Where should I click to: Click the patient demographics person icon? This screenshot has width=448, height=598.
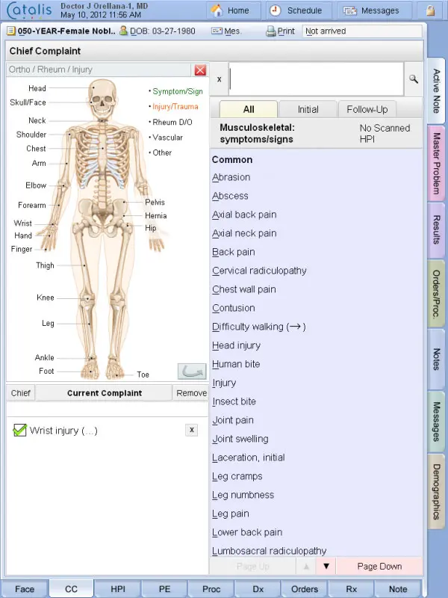(123, 31)
